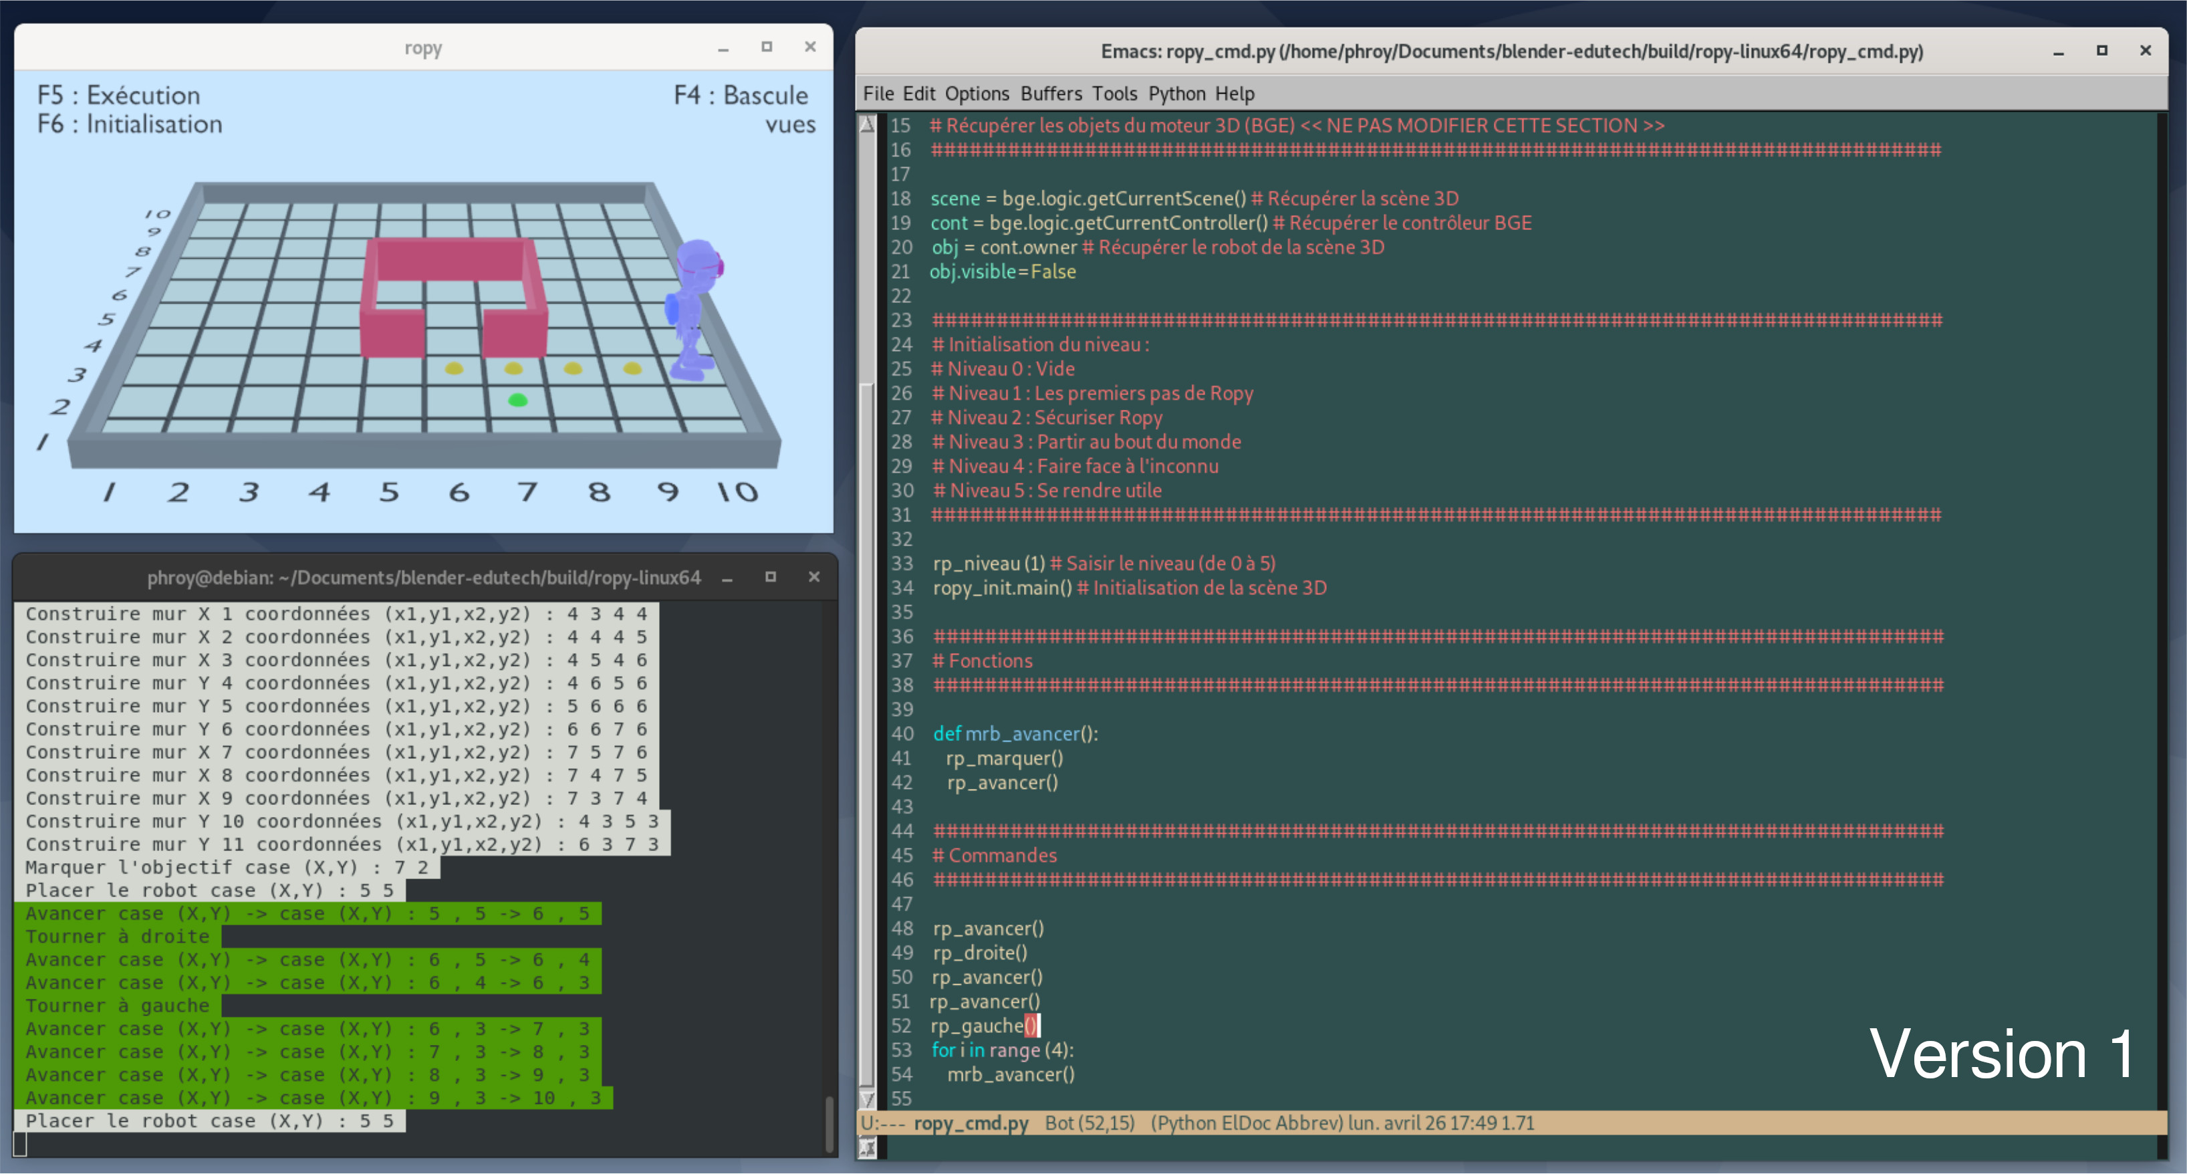Click the green objective marker on grid
The height and width of the screenshot is (1174, 2187).
coord(517,400)
